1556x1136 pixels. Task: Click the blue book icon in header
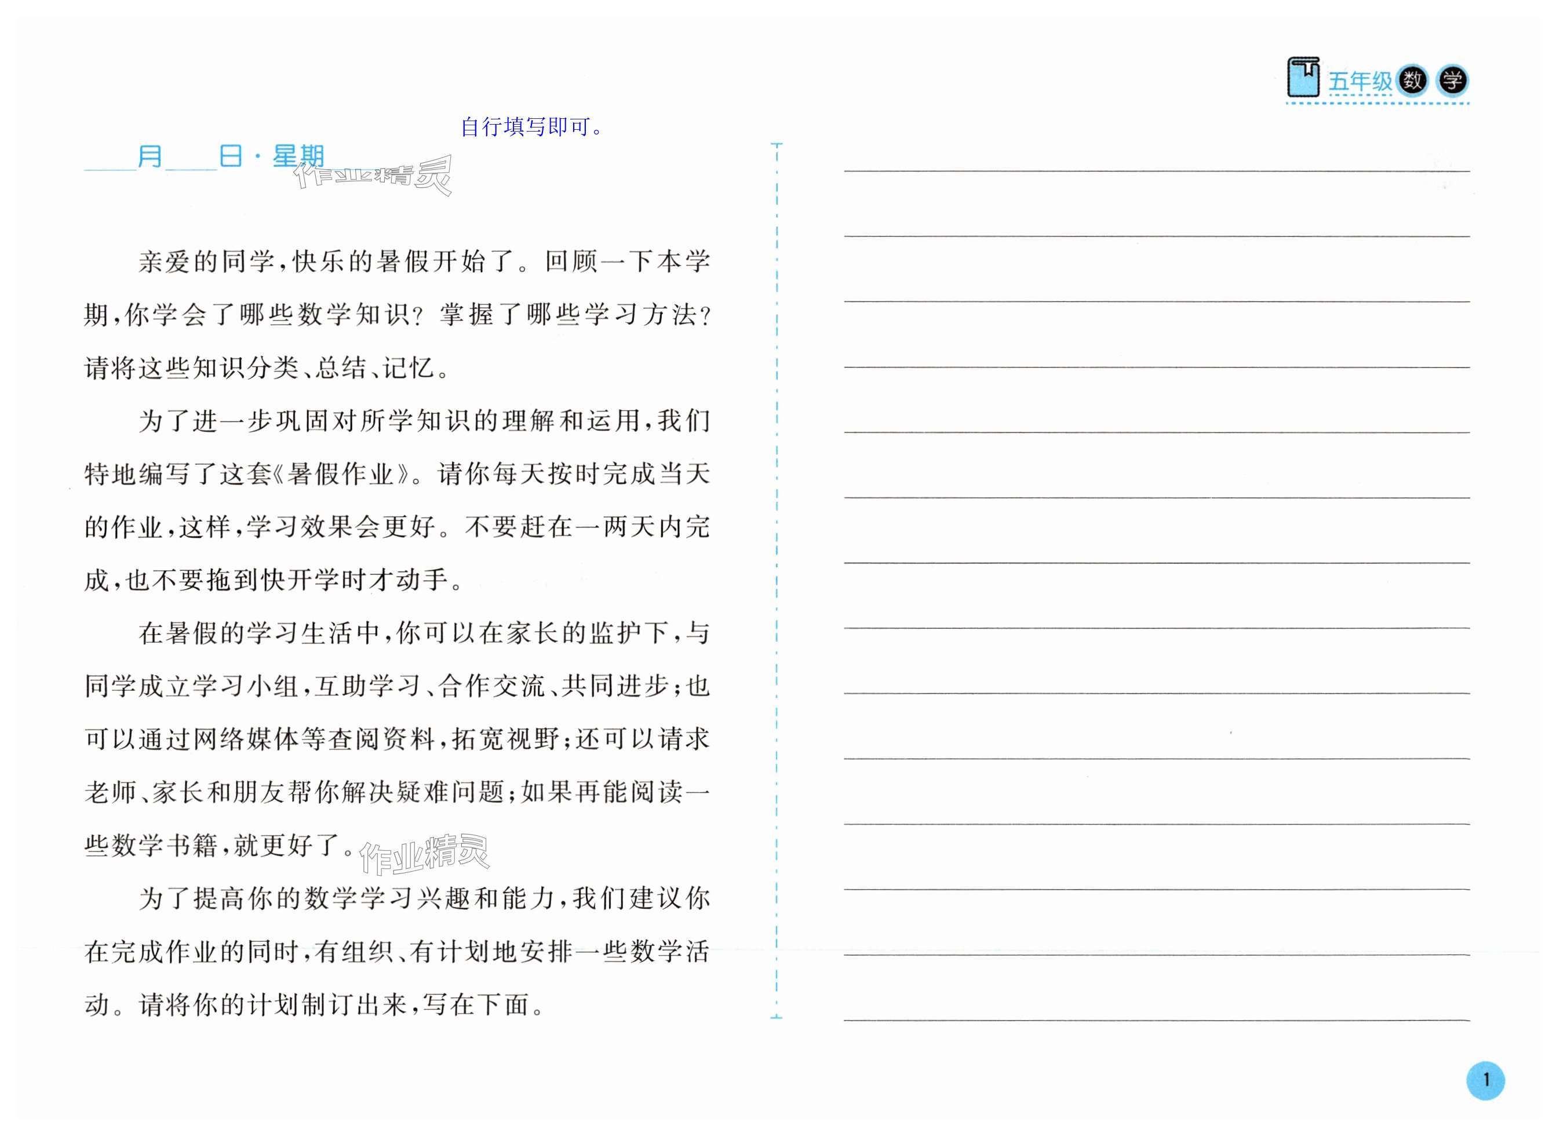pos(1303,78)
